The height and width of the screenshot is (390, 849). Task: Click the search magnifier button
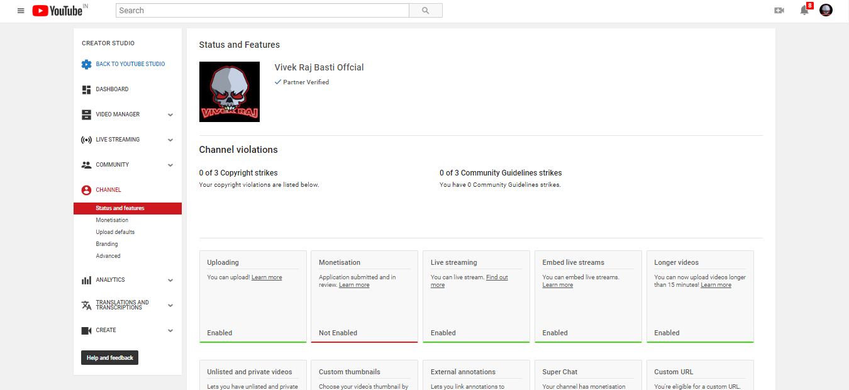[426, 11]
